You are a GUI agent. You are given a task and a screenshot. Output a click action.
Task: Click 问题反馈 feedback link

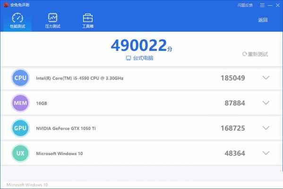click(x=245, y=5)
